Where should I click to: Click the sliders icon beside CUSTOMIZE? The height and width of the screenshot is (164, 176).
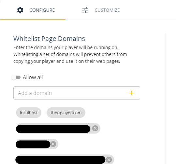[x=85, y=10]
